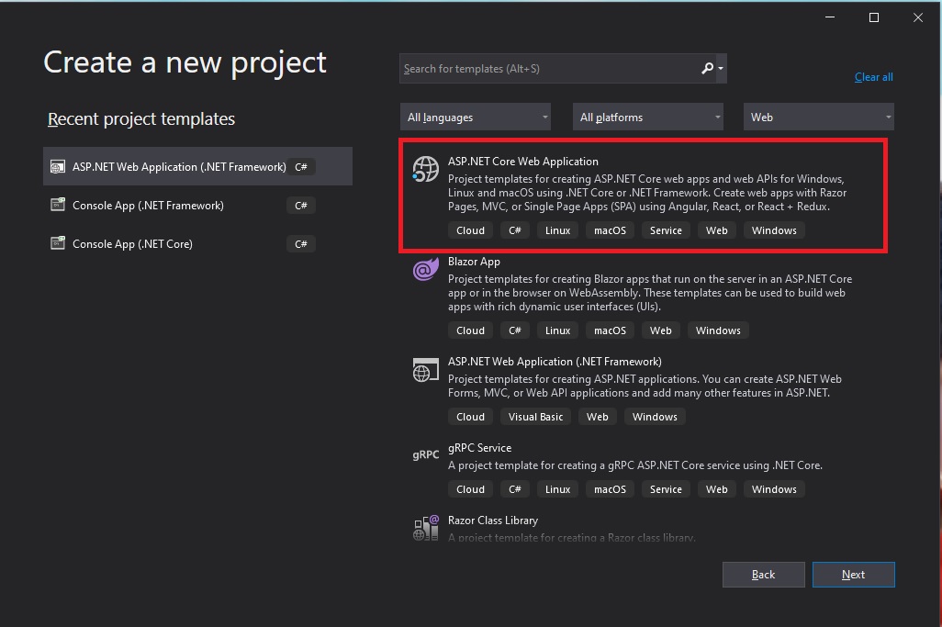Click the Clear all link

873,77
